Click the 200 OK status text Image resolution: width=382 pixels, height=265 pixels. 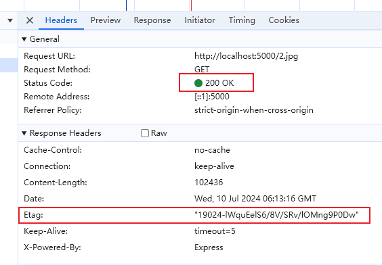pyautogui.click(x=219, y=83)
